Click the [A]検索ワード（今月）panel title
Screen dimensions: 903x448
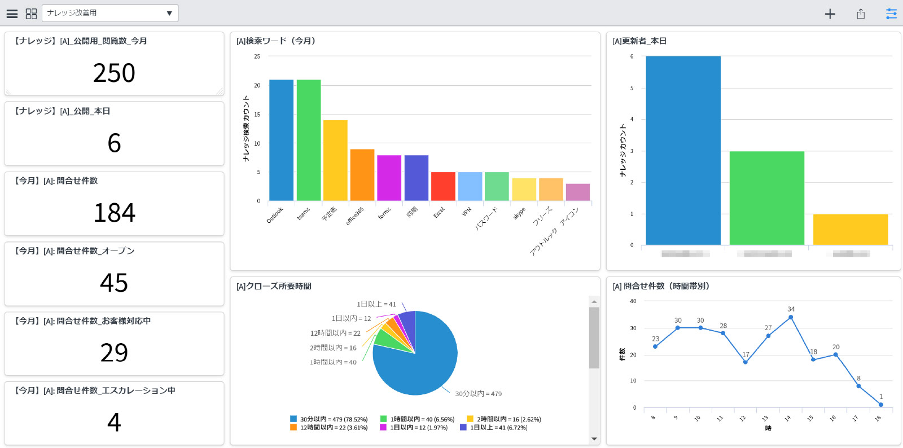coord(276,41)
